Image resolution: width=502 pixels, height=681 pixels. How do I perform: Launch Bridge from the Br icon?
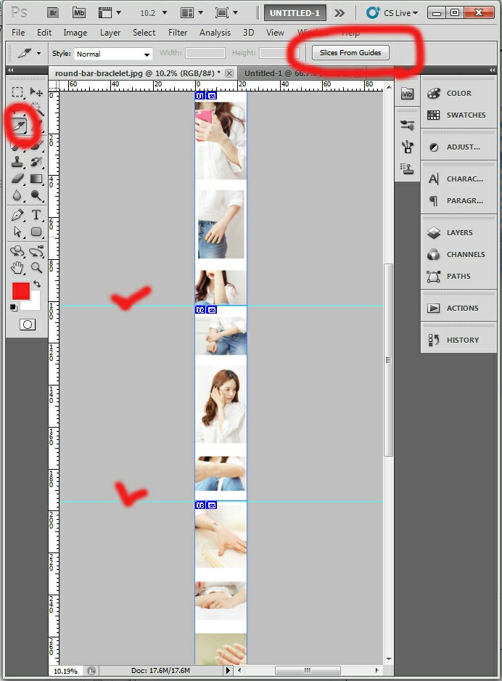(53, 12)
